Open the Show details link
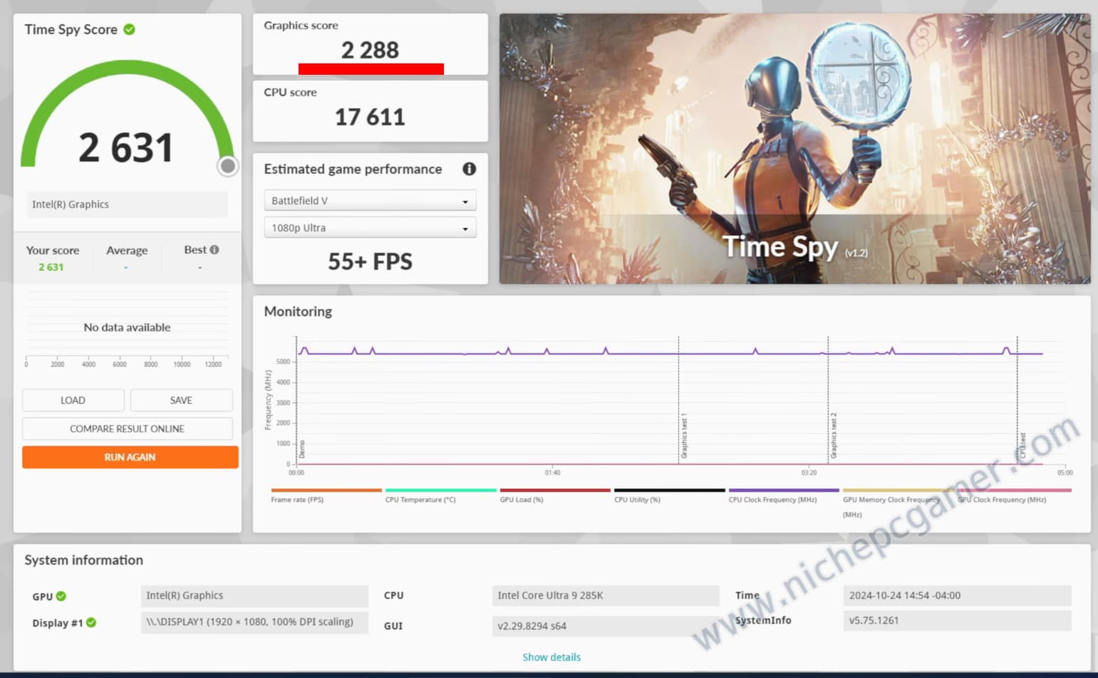 click(551, 657)
